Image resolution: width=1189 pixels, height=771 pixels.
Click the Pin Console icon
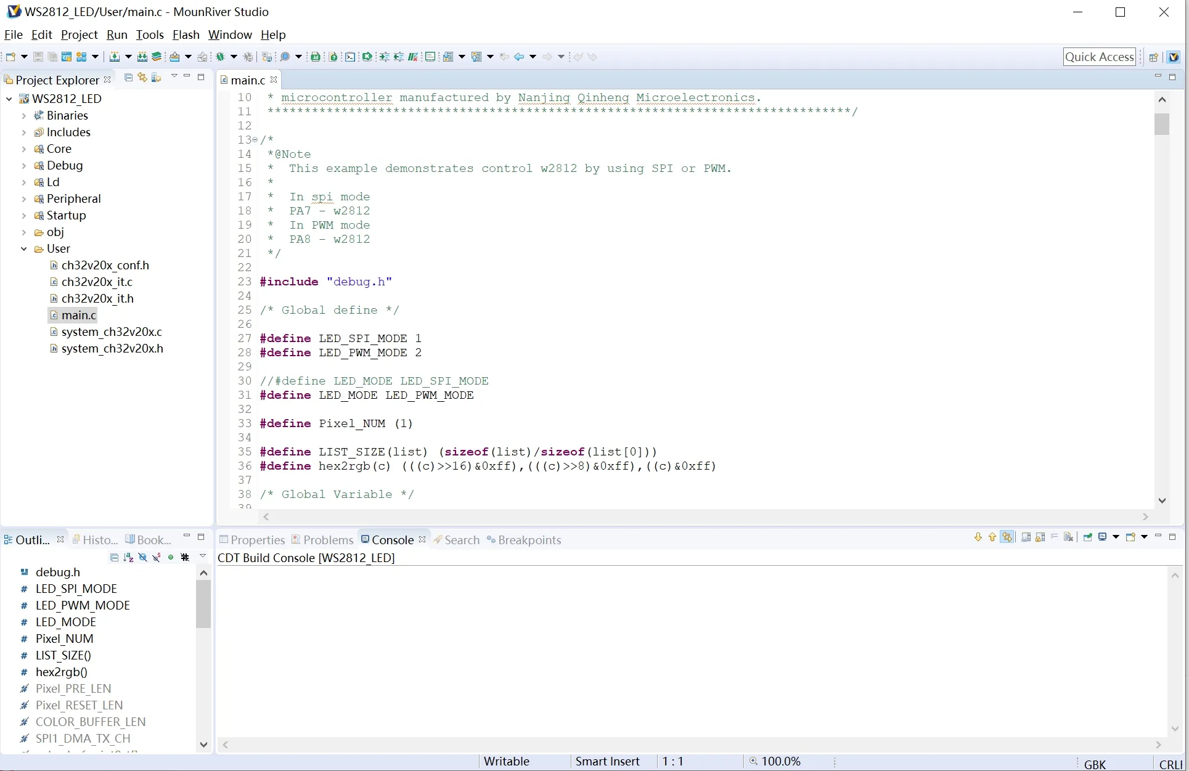1087,537
